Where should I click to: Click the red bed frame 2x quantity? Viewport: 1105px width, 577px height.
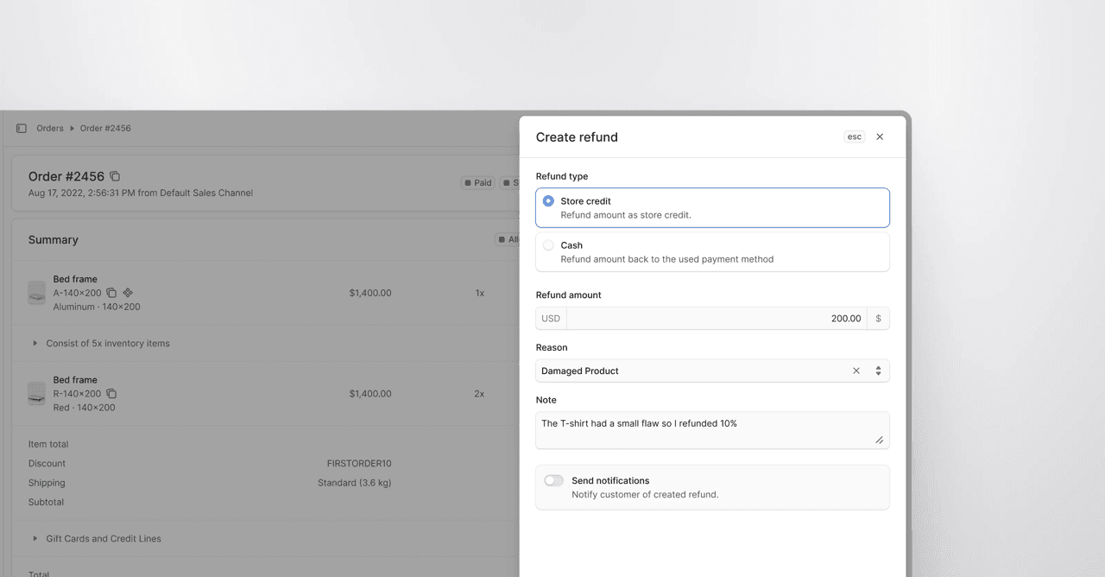tap(479, 393)
